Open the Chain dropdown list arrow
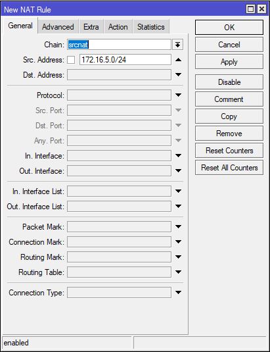The height and width of the screenshot is (352, 270). [x=177, y=45]
